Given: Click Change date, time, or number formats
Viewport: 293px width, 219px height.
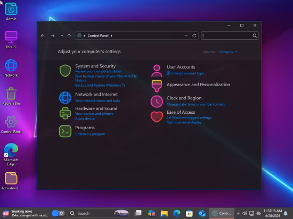Looking at the screenshot, I should click(x=196, y=104).
